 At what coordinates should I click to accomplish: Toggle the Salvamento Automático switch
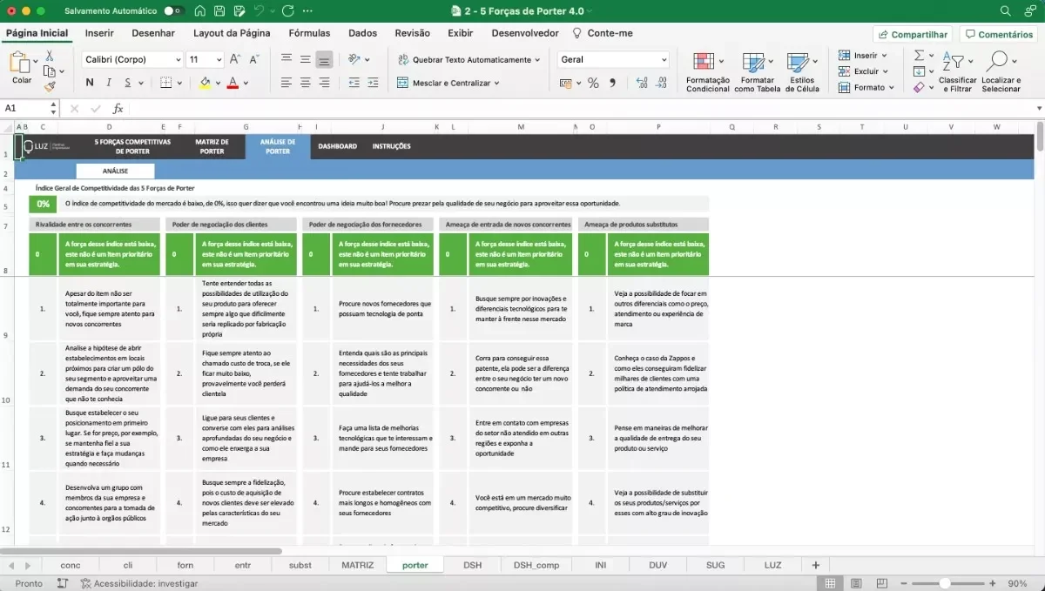(173, 11)
